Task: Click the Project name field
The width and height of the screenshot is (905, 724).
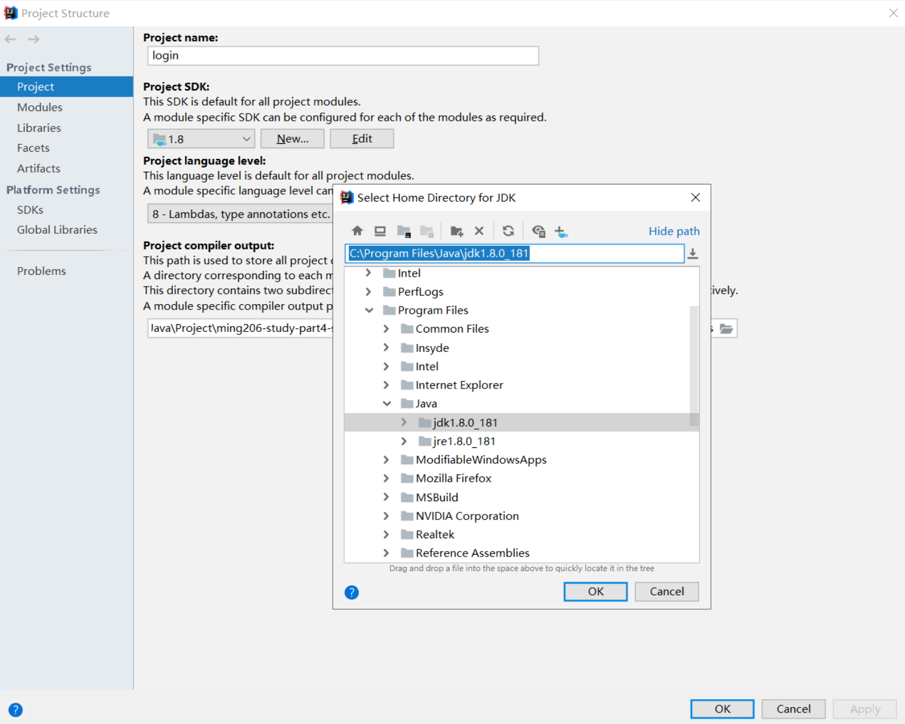Action: coord(343,56)
